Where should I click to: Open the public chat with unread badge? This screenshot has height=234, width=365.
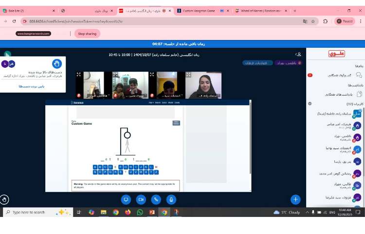click(336, 75)
